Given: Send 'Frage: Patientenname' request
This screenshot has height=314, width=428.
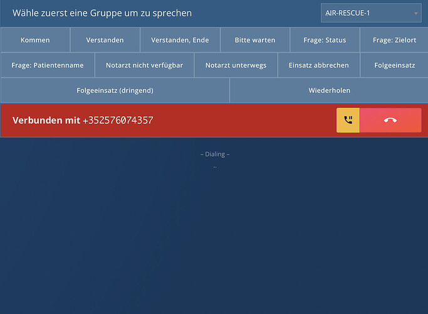Looking at the screenshot, I should [48, 65].
